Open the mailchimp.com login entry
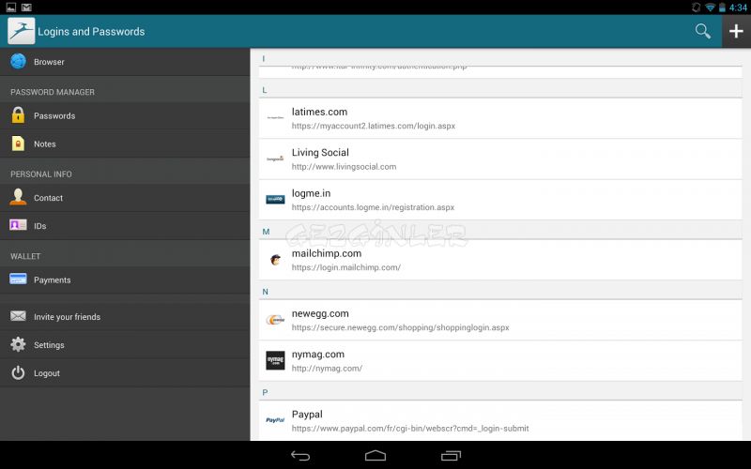 point(500,260)
